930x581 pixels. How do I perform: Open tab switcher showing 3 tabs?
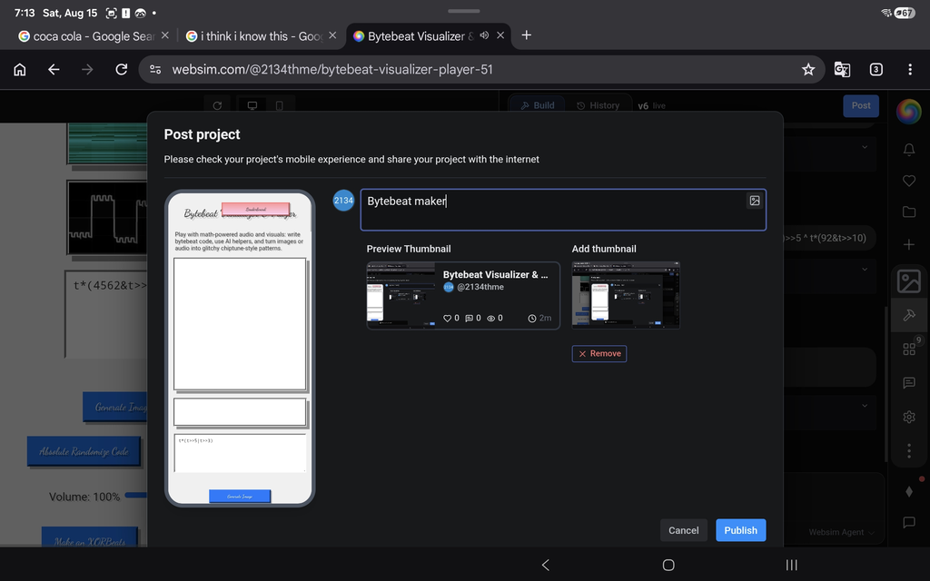click(x=876, y=69)
